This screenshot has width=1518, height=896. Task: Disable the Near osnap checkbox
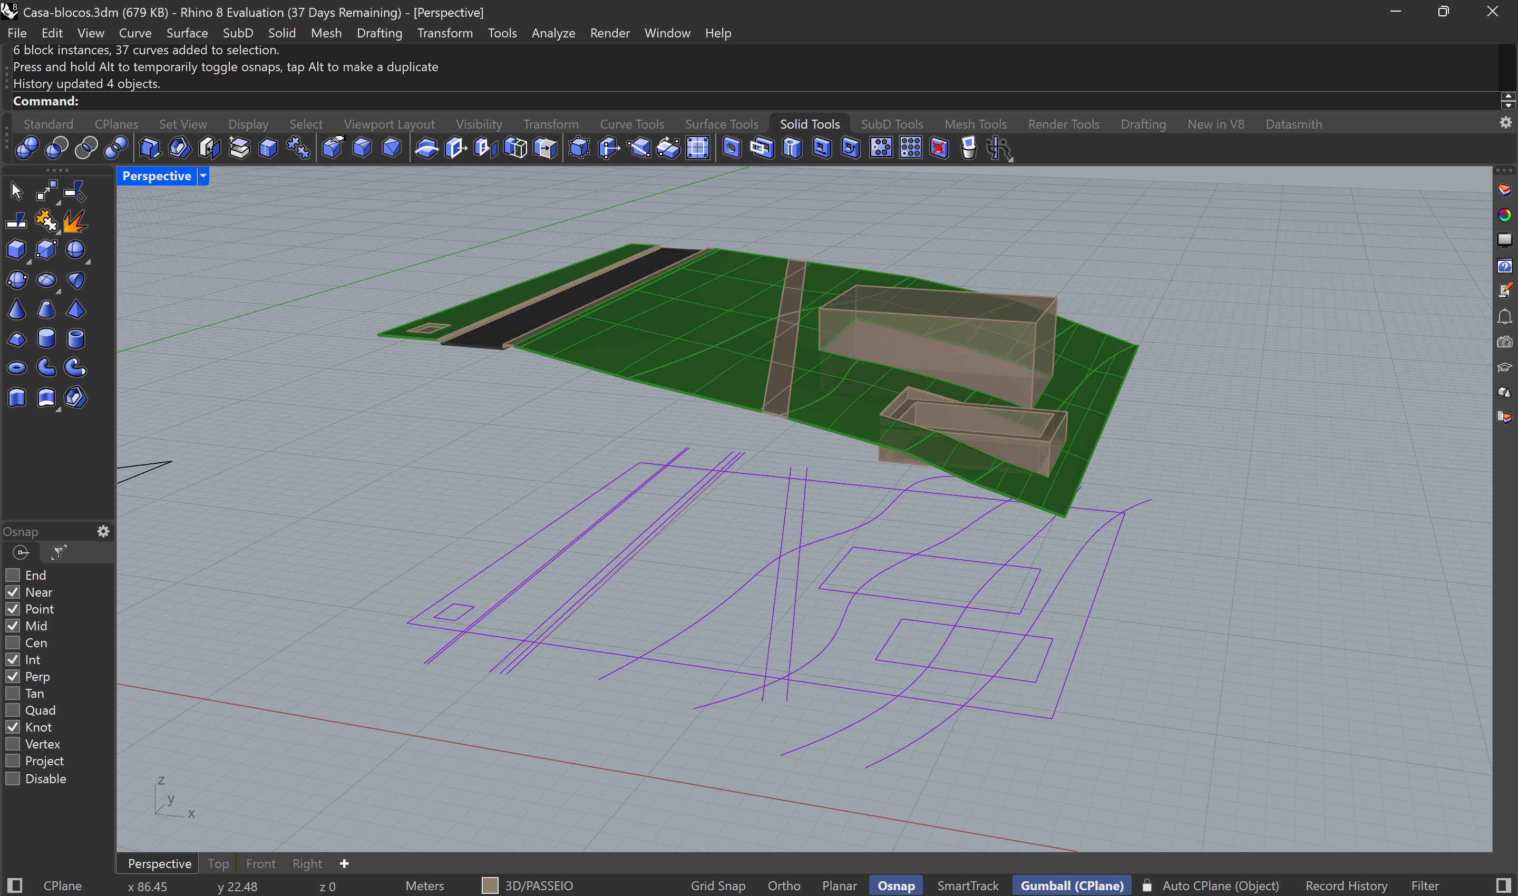click(13, 592)
